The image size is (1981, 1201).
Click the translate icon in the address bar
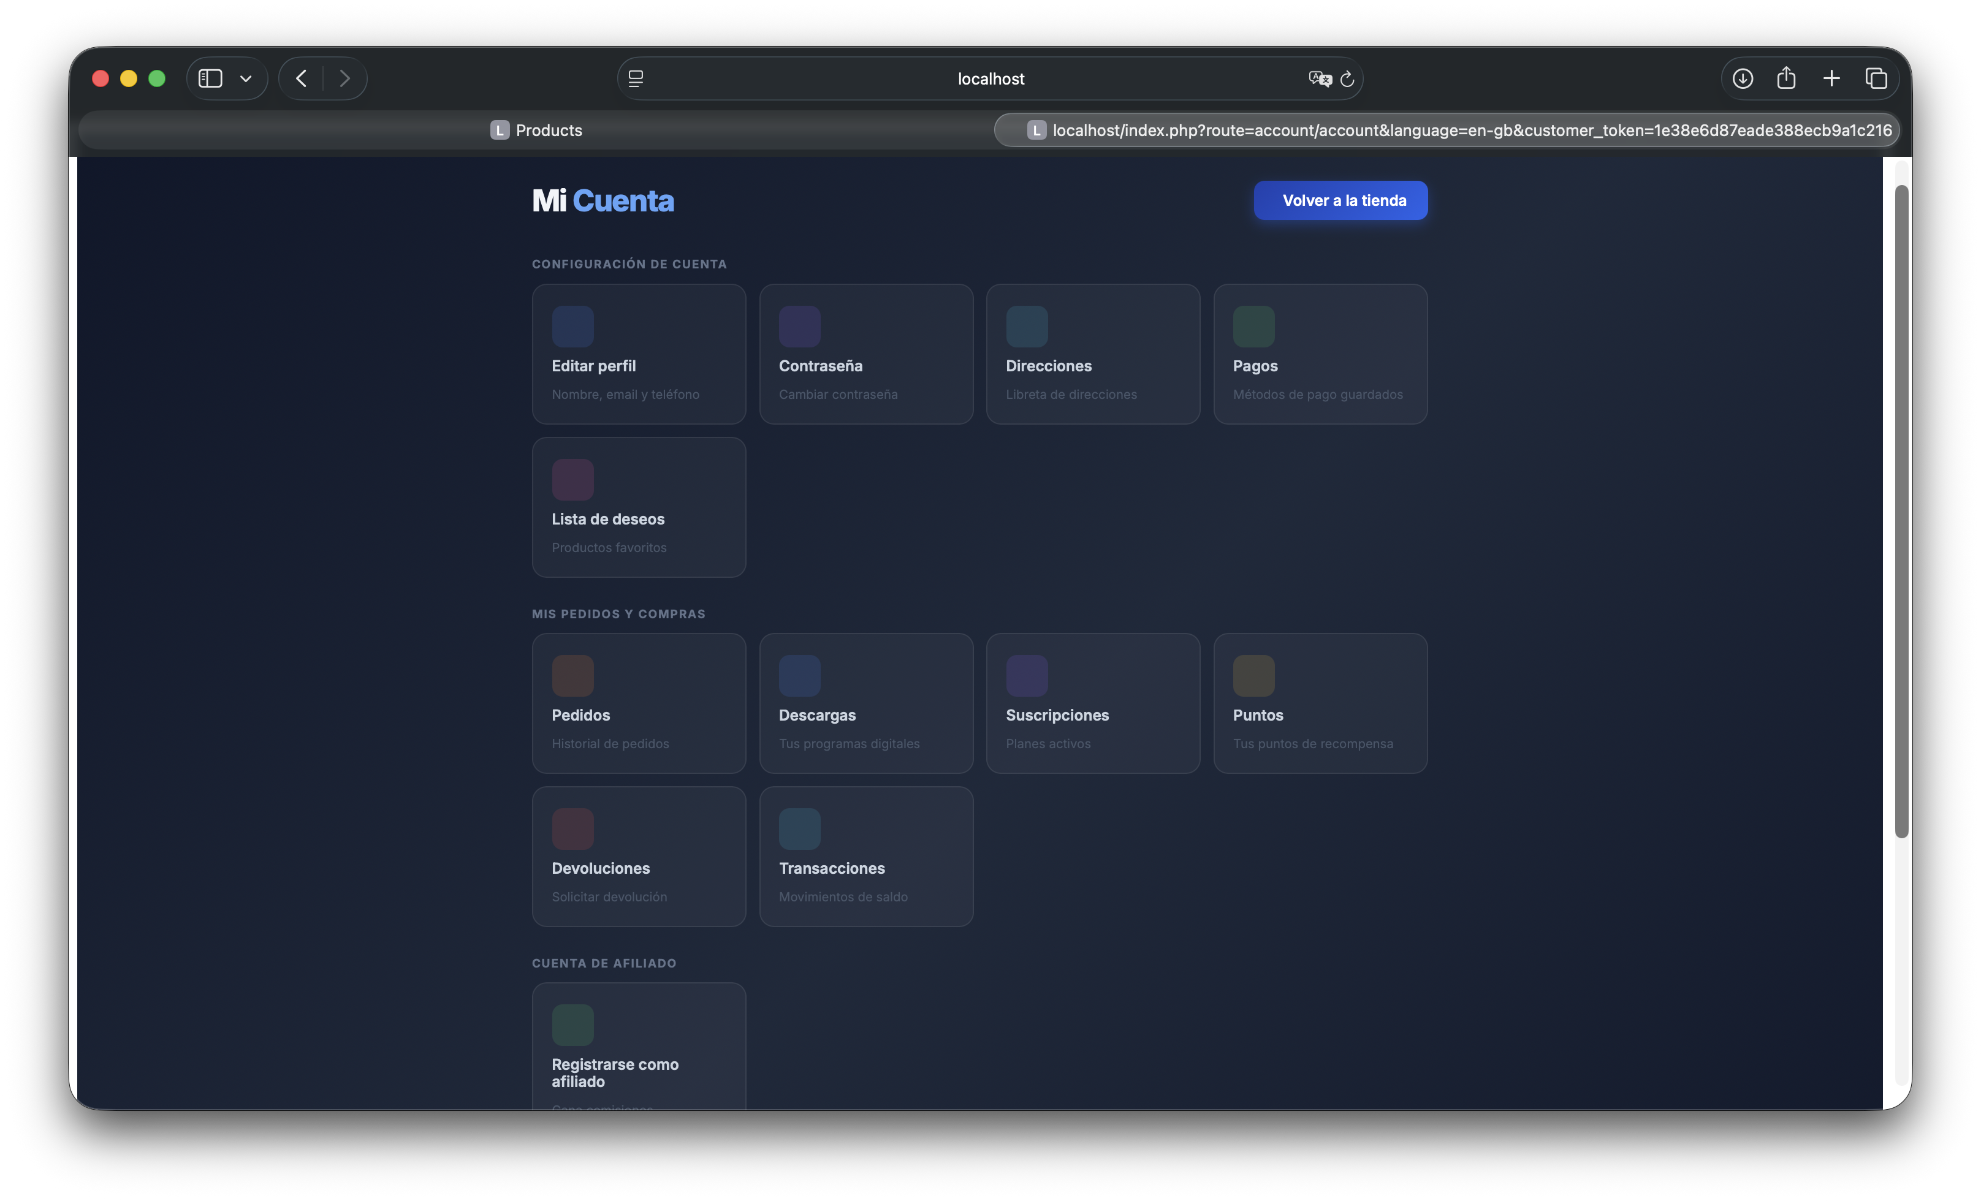tap(1318, 79)
